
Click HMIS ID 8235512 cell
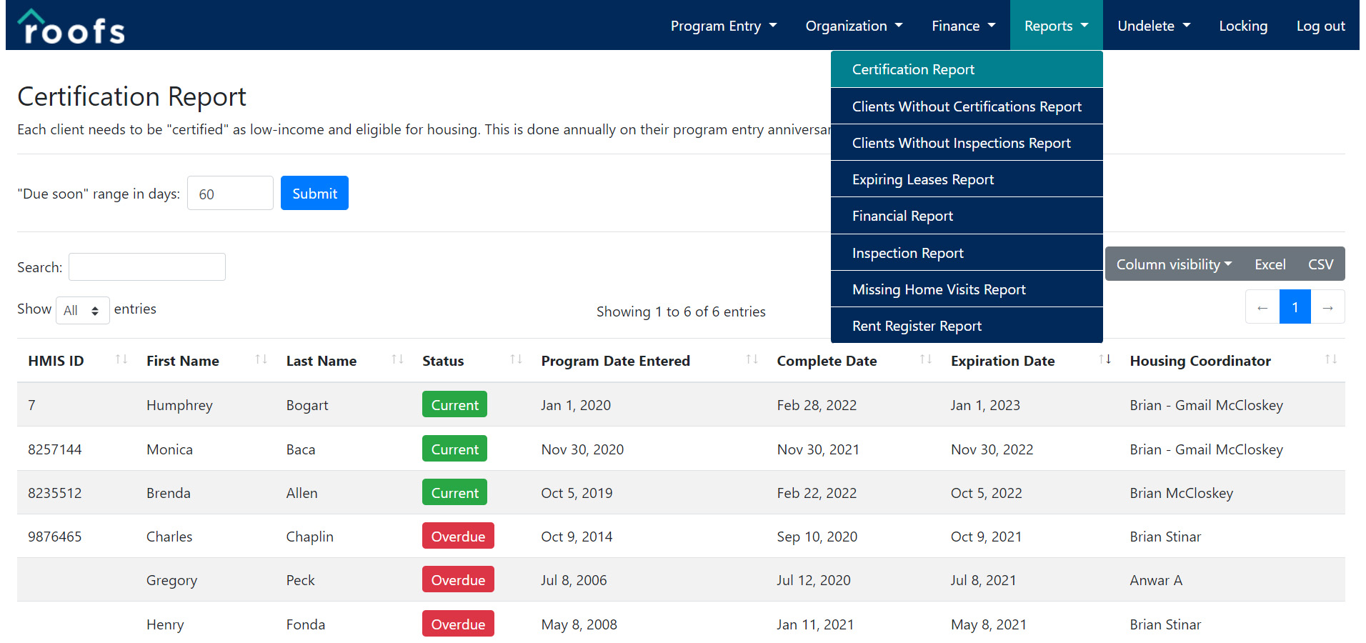(x=55, y=493)
